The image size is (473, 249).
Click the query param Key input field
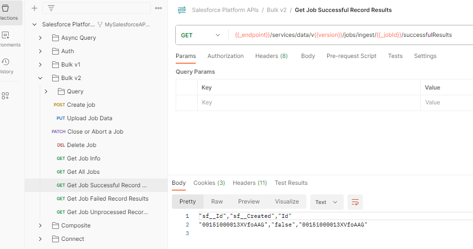(309, 102)
